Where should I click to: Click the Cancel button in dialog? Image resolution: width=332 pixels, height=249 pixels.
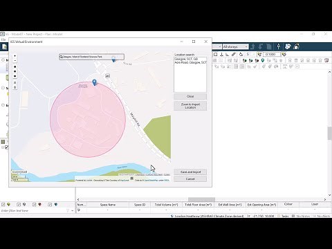click(x=190, y=179)
